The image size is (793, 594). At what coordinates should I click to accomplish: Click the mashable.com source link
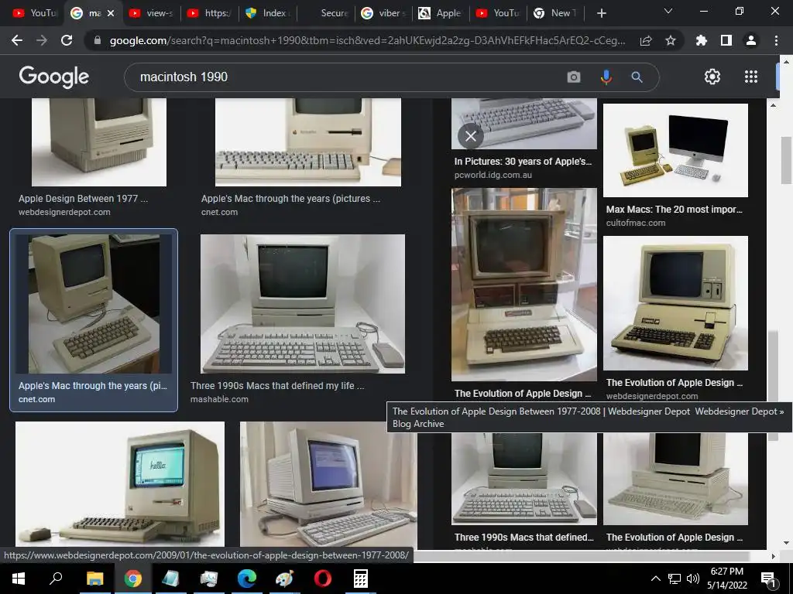click(219, 399)
